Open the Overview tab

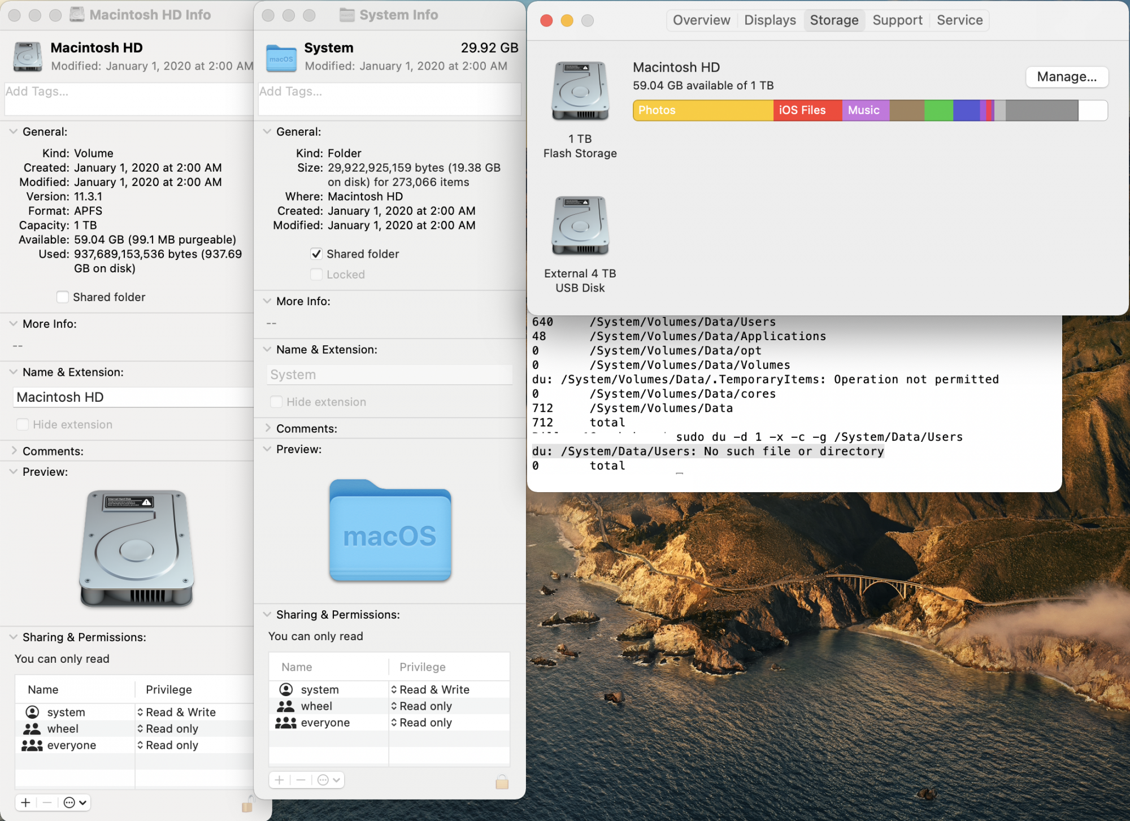[x=701, y=20]
